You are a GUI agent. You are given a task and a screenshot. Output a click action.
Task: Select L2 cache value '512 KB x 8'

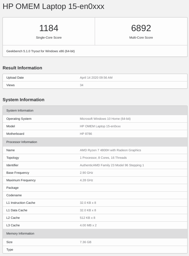(88, 218)
